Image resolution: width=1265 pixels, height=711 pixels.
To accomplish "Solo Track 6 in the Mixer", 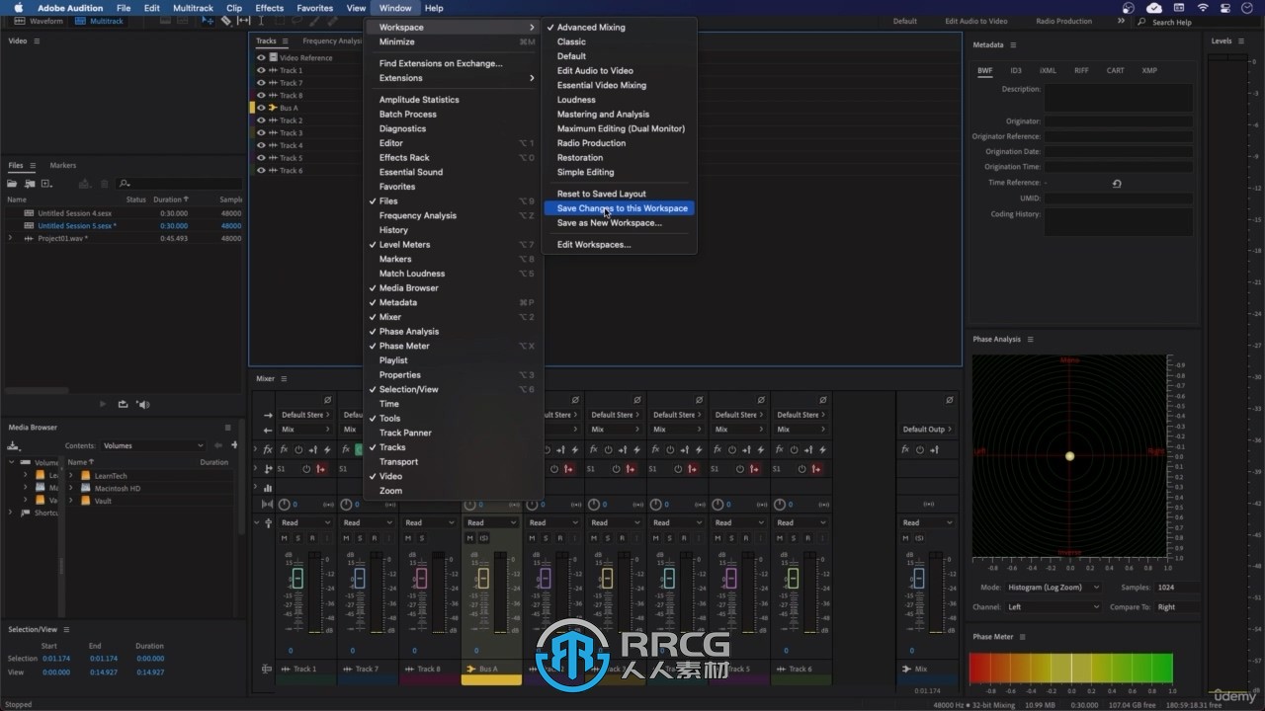I will coord(794,538).
